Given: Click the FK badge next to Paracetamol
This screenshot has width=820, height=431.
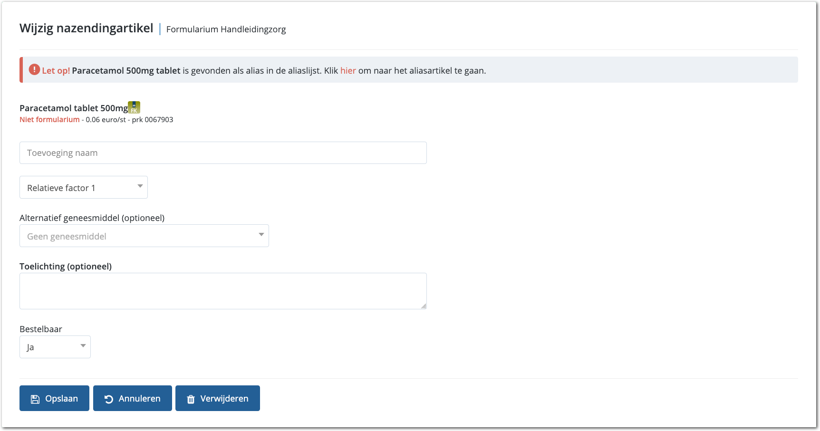Looking at the screenshot, I should [x=134, y=107].
